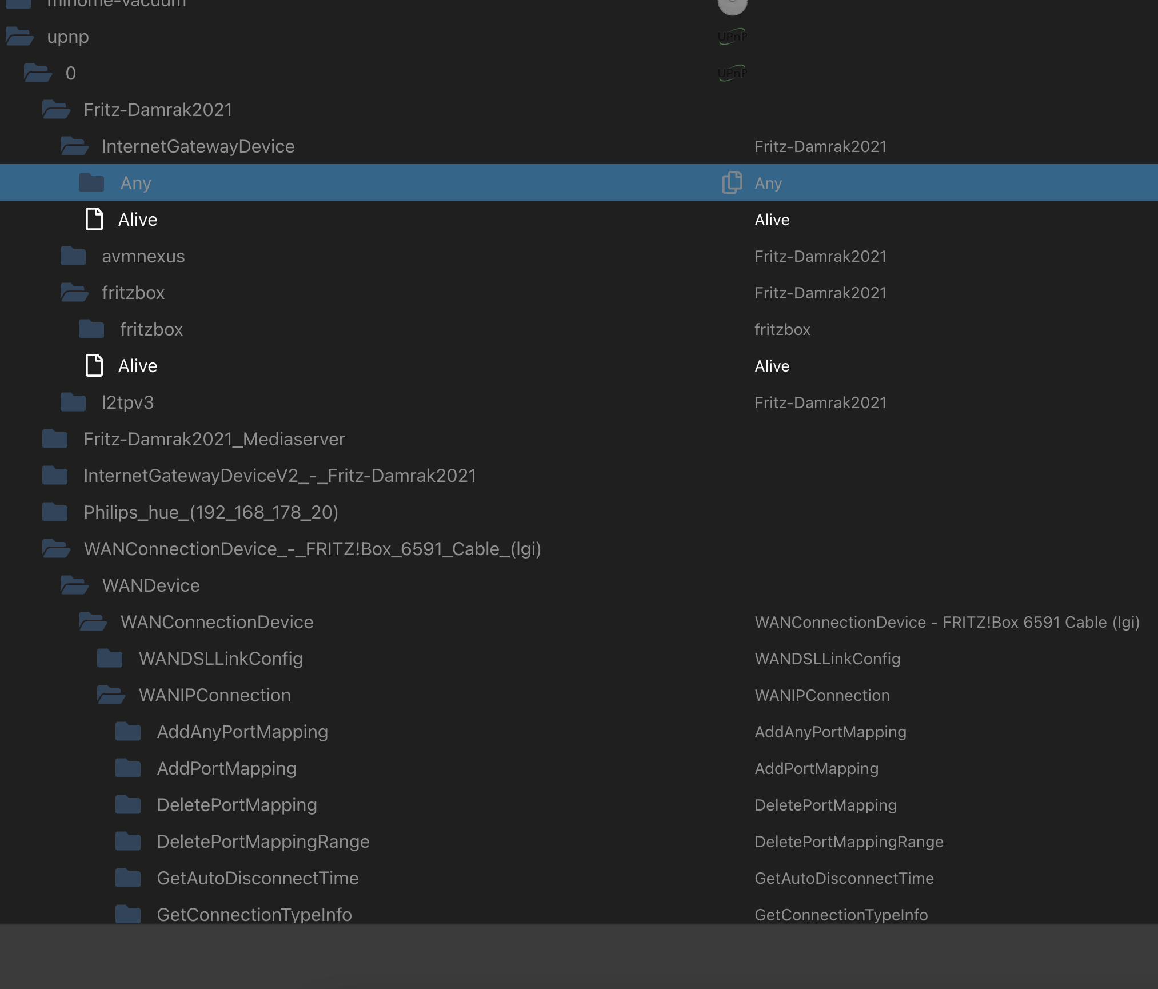Click the Fritz-Damrak2021 name in InternetGatewayDevice row
Image resolution: width=1158 pixels, height=989 pixels.
tap(821, 146)
